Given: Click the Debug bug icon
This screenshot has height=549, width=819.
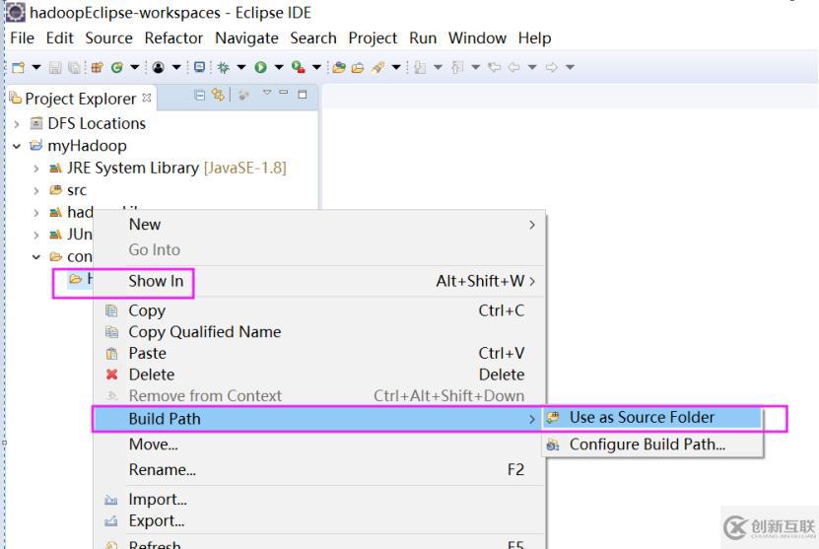Looking at the screenshot, I should click(x=223, y=67).
